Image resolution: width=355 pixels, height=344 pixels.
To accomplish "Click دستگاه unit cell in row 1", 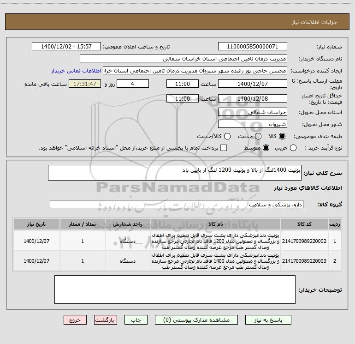I will 128,241.
